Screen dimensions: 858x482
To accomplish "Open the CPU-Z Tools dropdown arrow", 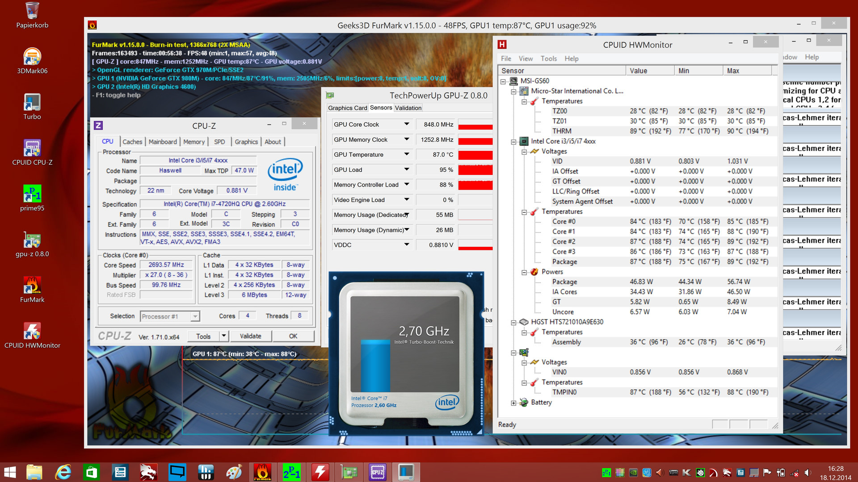I will (x=224, y=336).
